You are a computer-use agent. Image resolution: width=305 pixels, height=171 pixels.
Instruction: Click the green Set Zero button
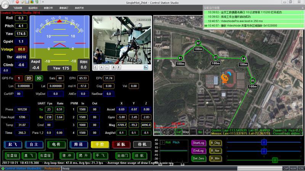point(198,158)
